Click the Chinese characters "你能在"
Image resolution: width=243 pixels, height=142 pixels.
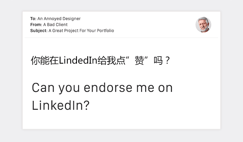point(45,60)
